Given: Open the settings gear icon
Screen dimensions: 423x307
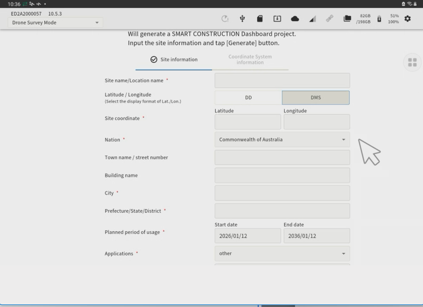Looking at the screenshot, I should [x=407, y=19].
